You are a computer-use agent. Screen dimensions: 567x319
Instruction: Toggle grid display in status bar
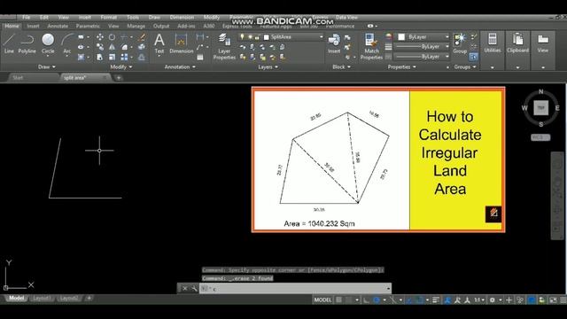[338, 300]
